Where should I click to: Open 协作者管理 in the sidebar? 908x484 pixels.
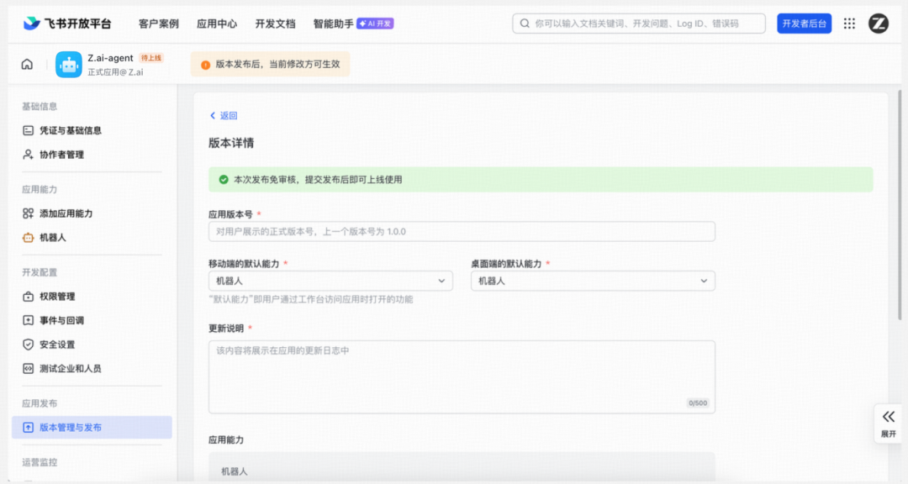point(61,155)
